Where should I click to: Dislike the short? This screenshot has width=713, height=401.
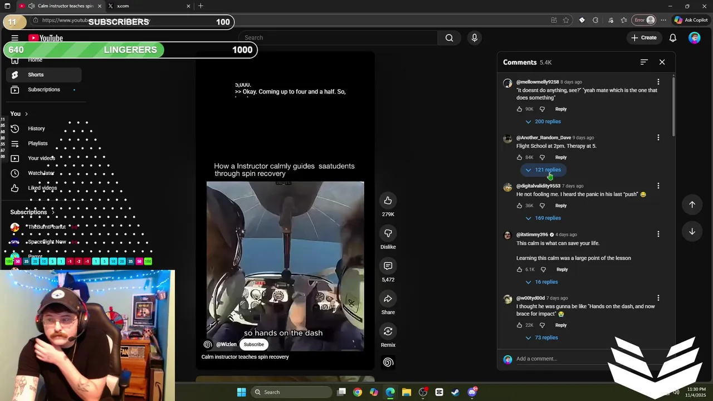coord(388,233)
